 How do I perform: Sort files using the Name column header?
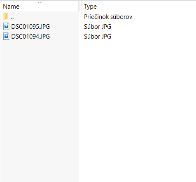pyautogui.click(x=11, y=7)
